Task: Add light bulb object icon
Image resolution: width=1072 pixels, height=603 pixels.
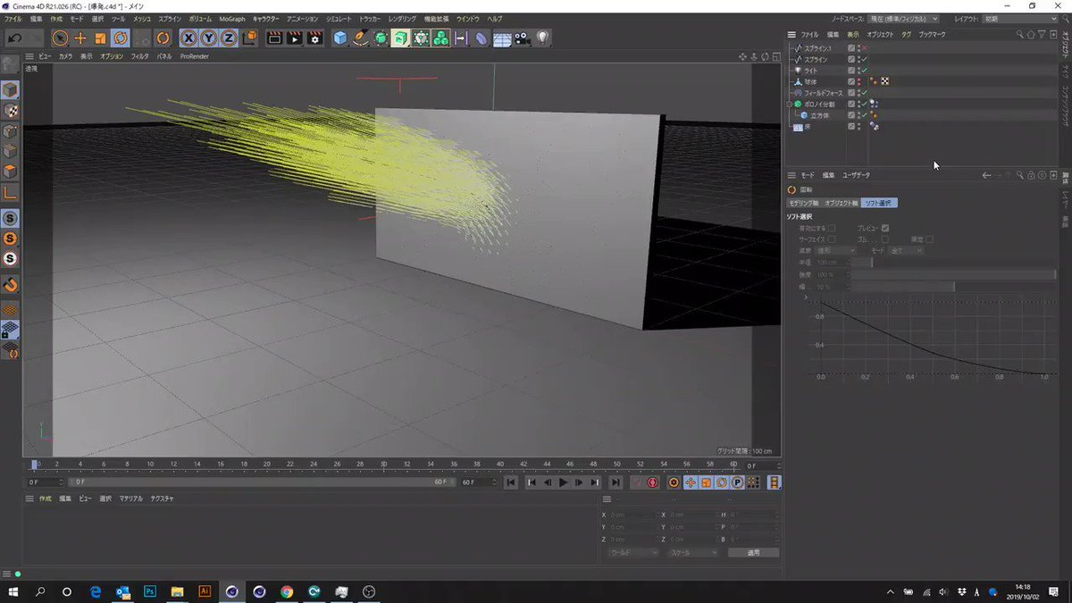Action: click(x=542, y=38)
